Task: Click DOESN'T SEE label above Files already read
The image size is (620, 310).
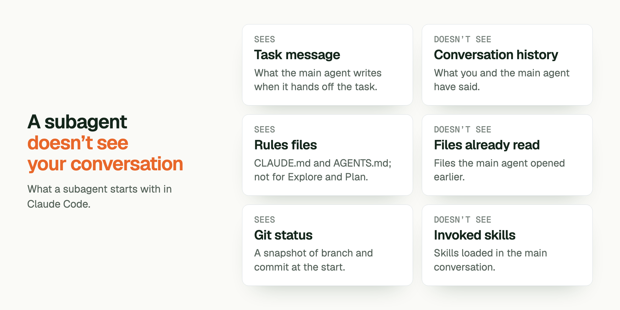Action: tap(462, 130)
